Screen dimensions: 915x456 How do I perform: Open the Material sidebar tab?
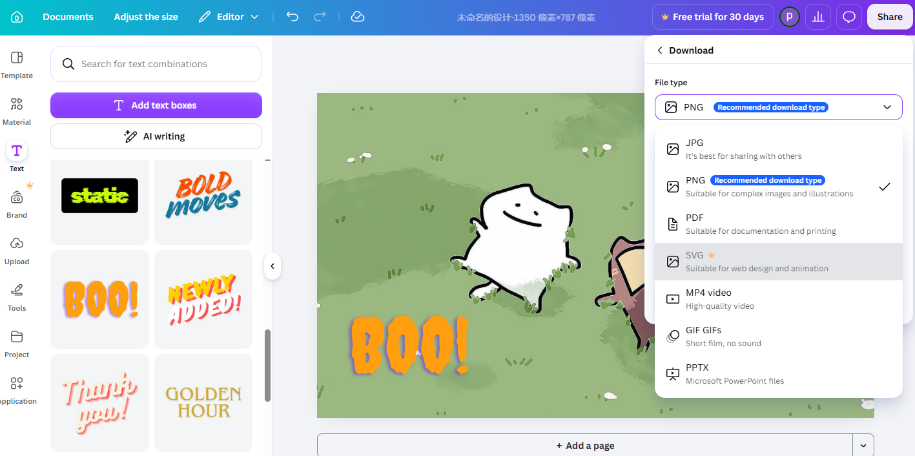pyautogui.click(x=17, y=112)
